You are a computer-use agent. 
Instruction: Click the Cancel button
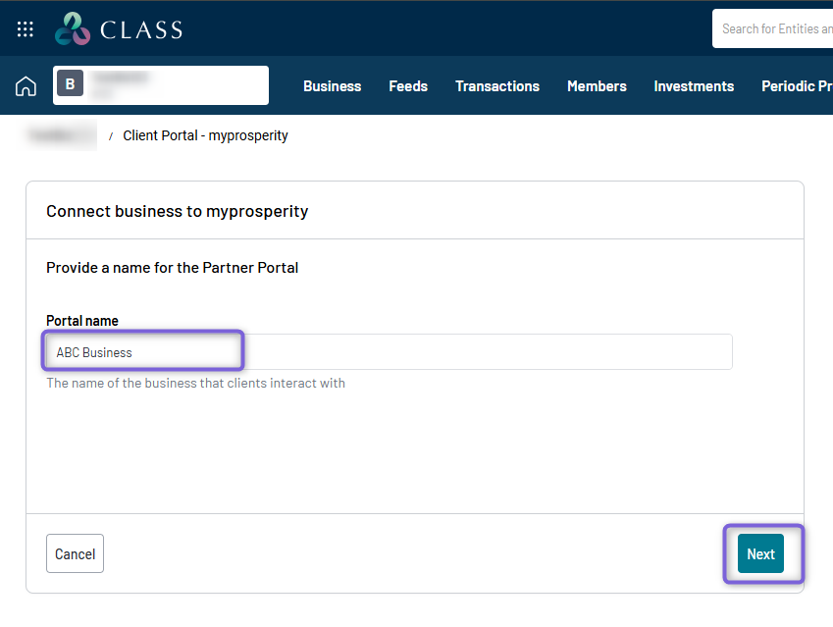75,553
